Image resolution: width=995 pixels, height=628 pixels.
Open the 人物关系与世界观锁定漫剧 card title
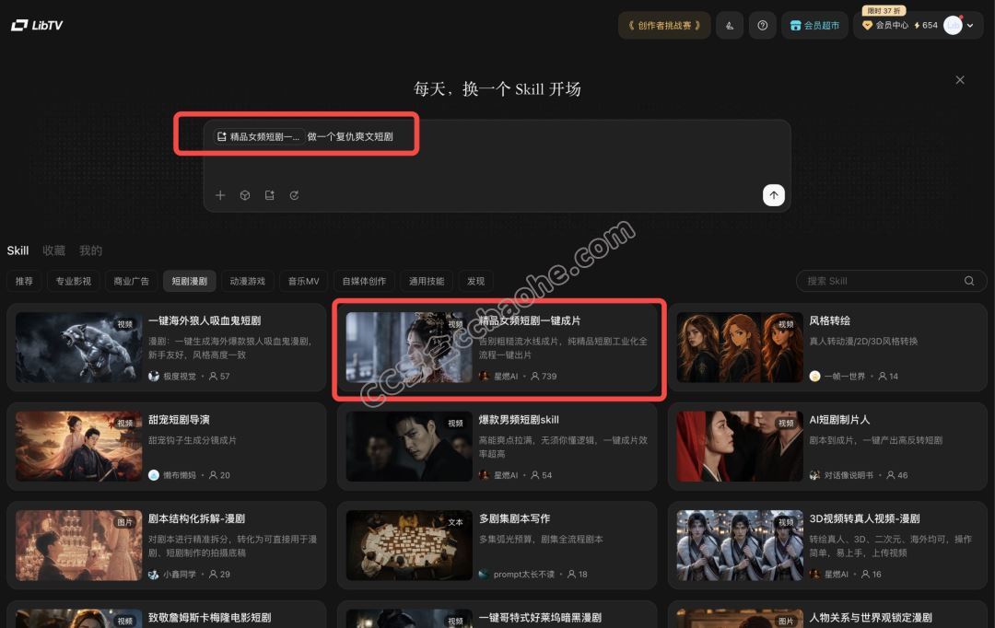pos(871,618)
